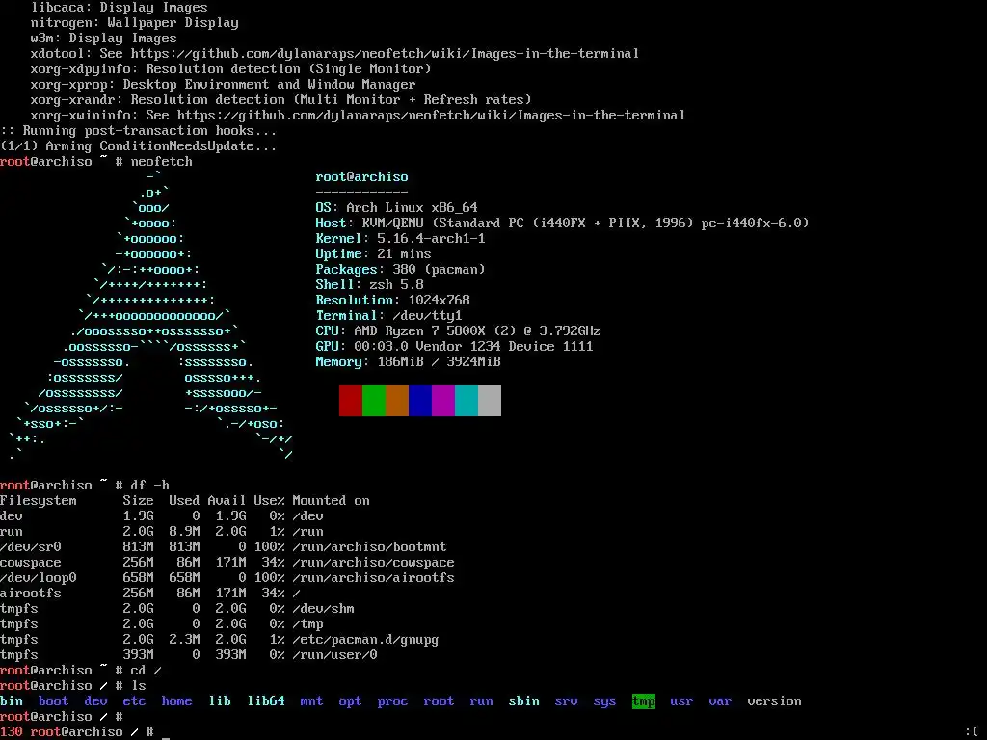
Task: Click the 'Shell: zsh 5.8' line
Action: click(369, 285)
